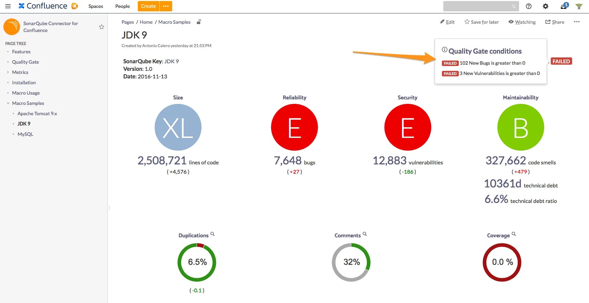Open the hamburger sidebar menu
Image resolution: width=589 pixels, height=303 pixels.
click(8, 6)
